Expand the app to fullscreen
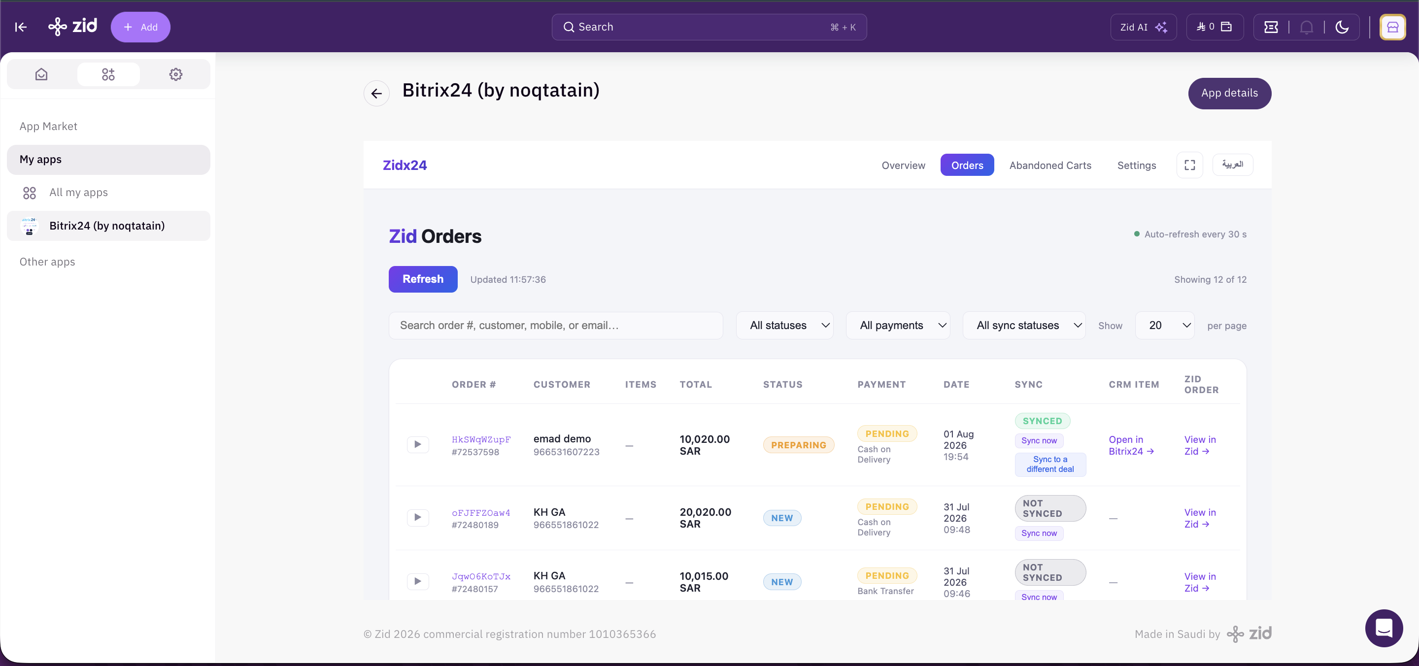The height and width of the screenshot is (666, 1419). (x=1189, y=165)
